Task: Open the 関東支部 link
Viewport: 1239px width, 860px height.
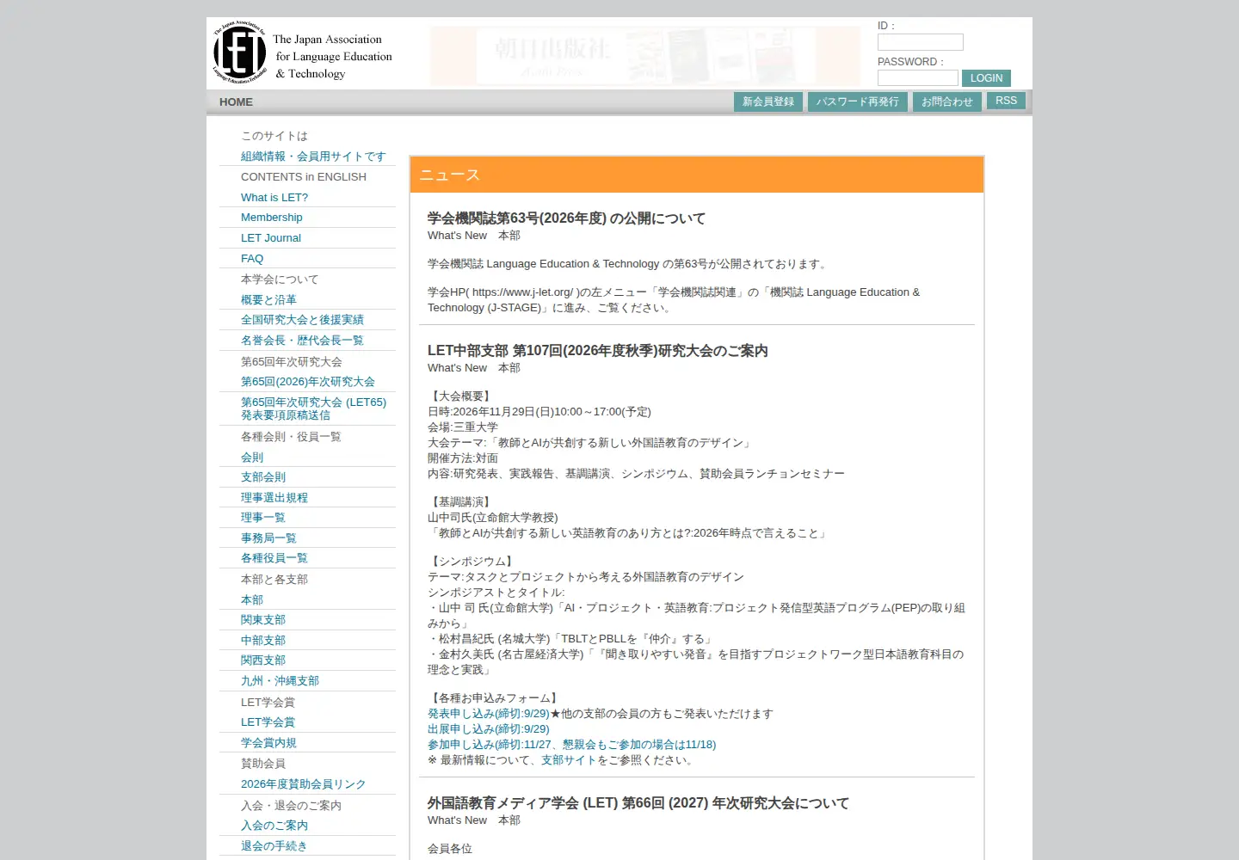Action: [x=263, y=620]
